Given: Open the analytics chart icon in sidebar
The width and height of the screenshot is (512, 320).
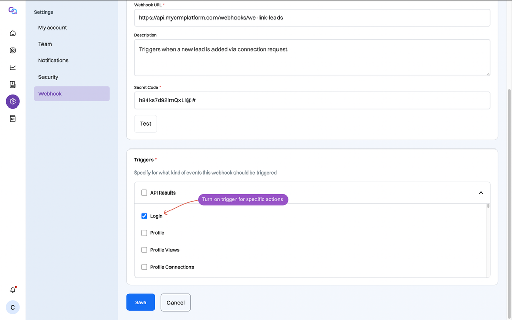Looking at the screenshot, I should (x=12, y=67).
